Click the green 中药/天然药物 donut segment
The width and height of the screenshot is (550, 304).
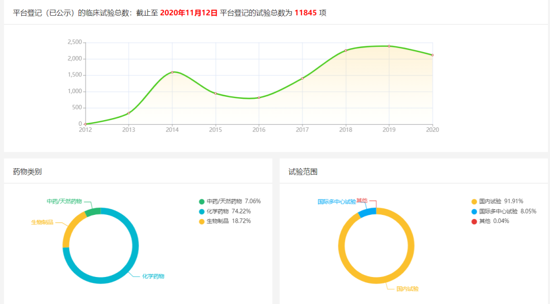coord(93,212)
